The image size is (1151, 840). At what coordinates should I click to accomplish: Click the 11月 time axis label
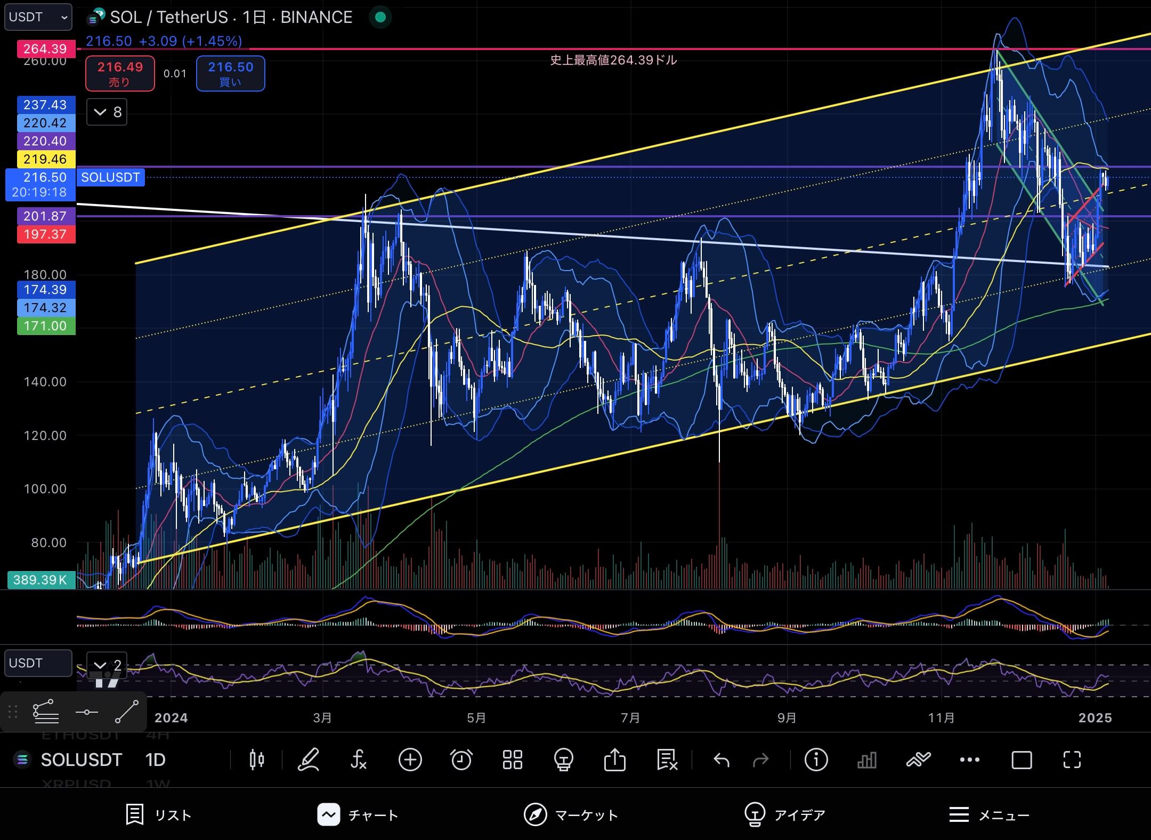941,717
